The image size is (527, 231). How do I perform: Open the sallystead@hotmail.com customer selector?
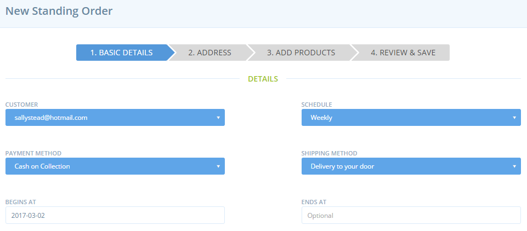[x=115, y=117]
